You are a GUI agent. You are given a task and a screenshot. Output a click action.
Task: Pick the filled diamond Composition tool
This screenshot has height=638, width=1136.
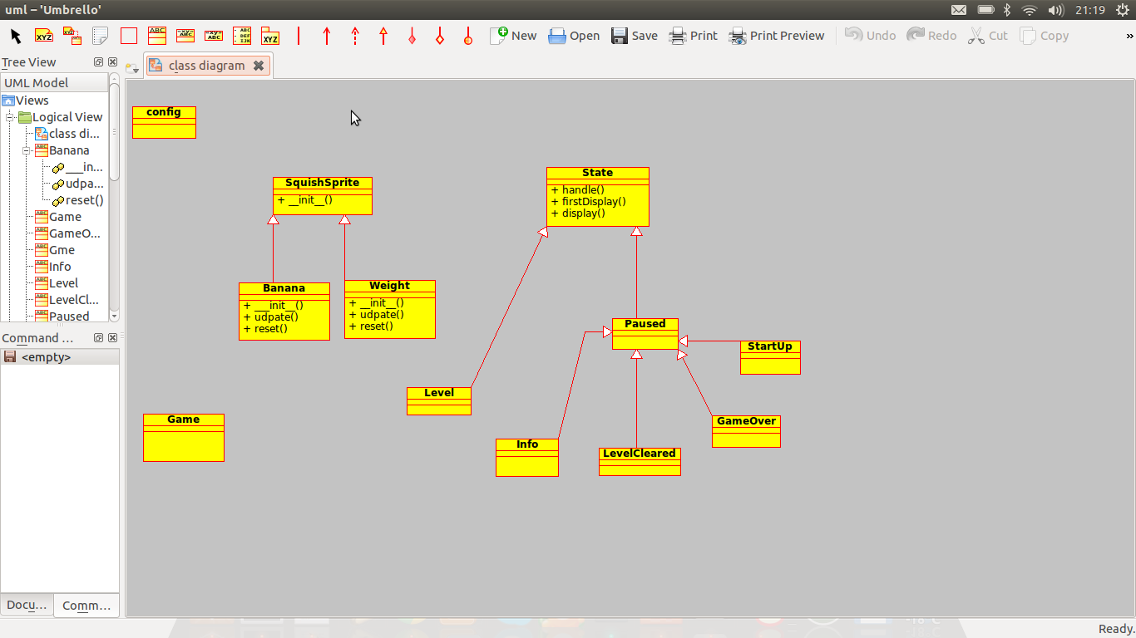tap(412, 36)
